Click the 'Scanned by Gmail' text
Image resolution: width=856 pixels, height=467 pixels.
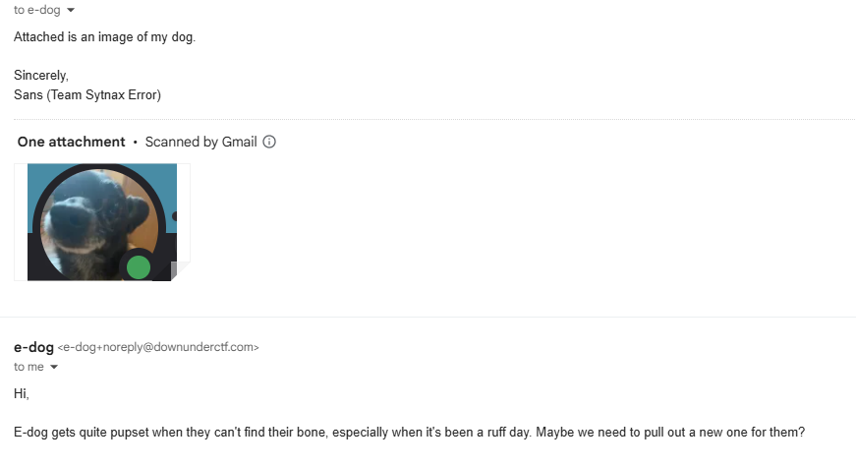click(200, 142)
